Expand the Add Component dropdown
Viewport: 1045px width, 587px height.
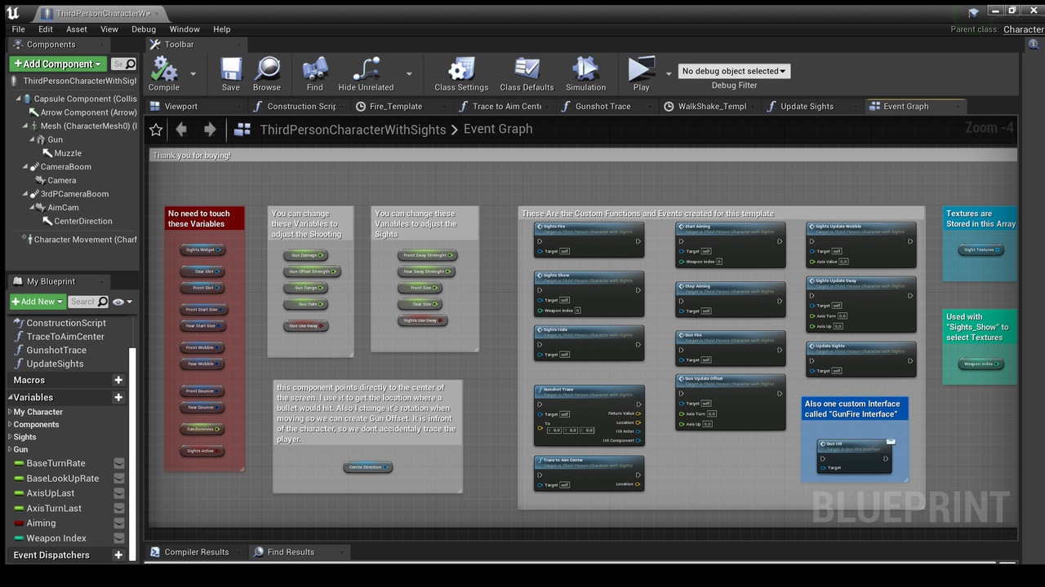click(57, 64)
